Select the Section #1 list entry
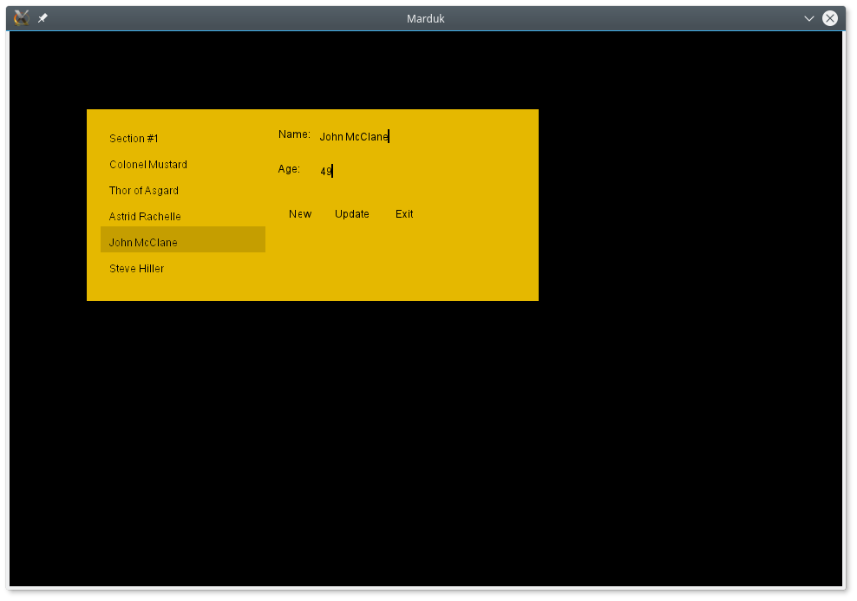 click(x=134, y=139)
